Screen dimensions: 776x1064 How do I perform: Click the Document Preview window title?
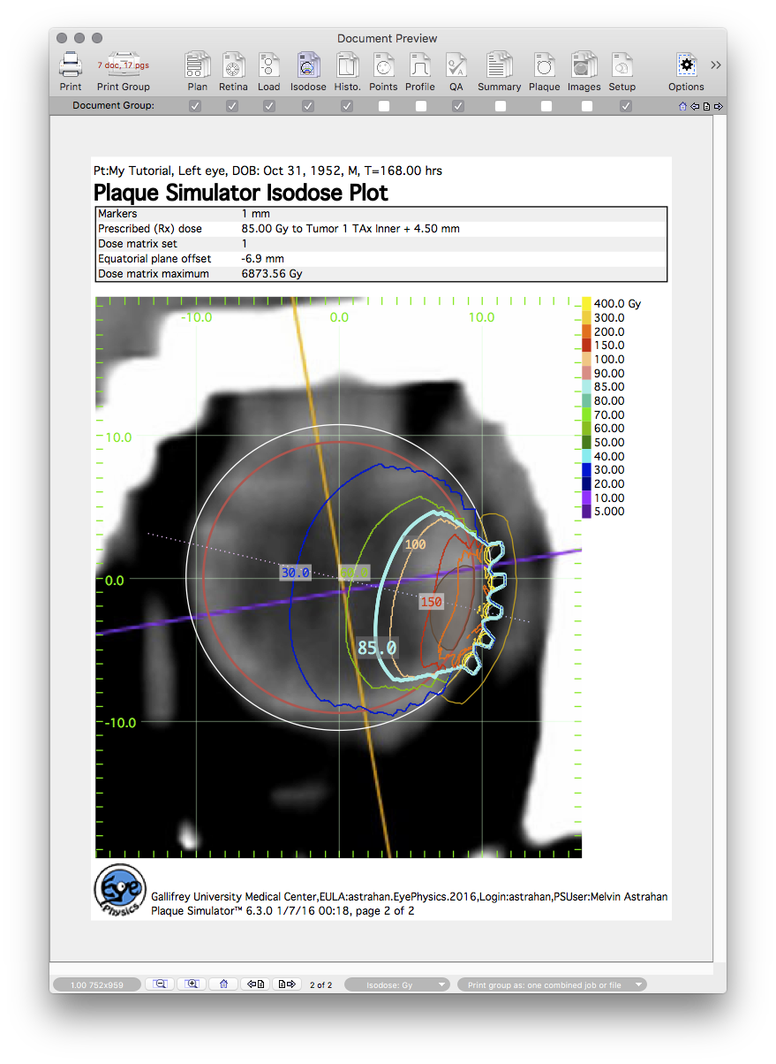(388, 38)
